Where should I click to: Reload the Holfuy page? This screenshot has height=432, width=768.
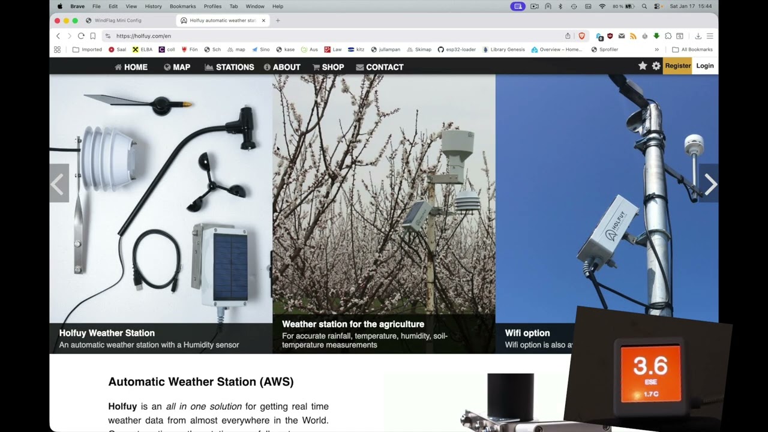[x=81, y=36]
